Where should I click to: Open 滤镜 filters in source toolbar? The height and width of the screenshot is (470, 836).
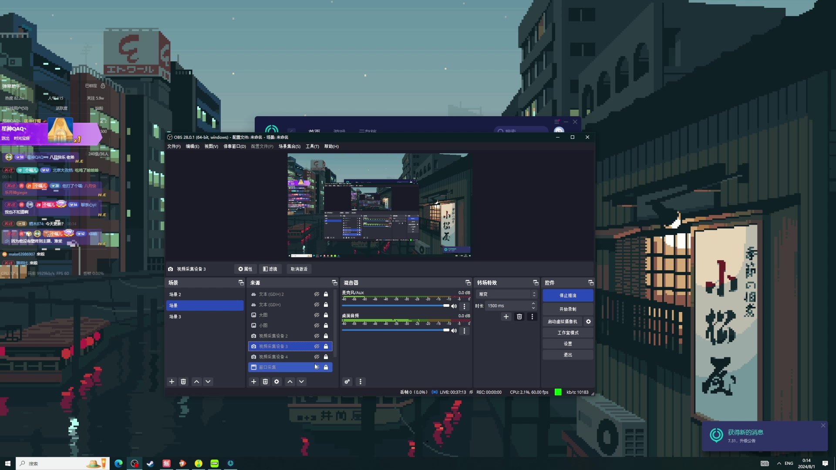[270, 269]
